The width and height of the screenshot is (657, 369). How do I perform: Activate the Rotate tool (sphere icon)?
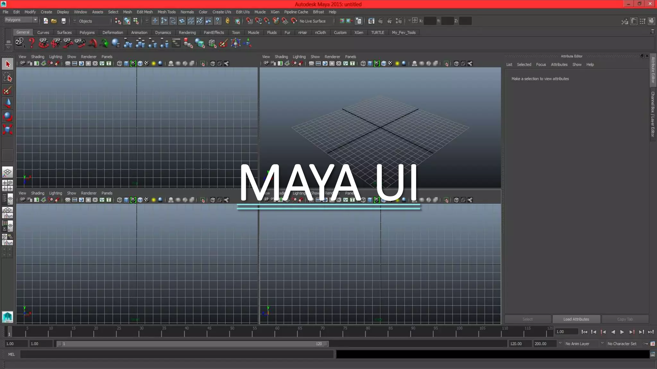coord(8,116)
